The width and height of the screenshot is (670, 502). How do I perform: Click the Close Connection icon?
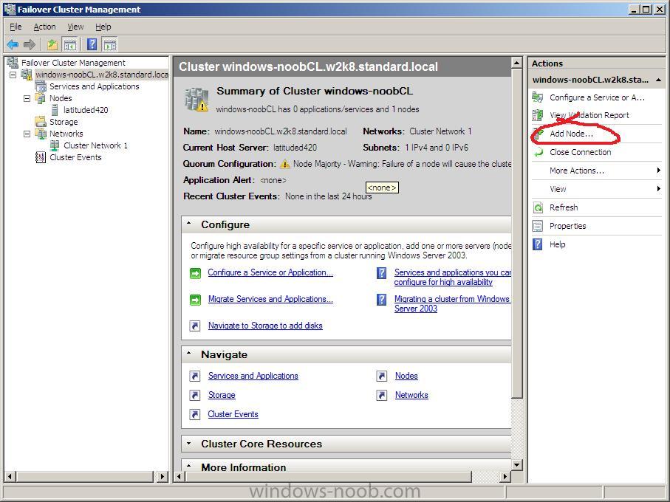(538, 152)
